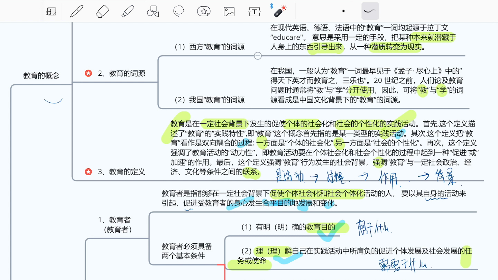Choose the selected curved stroke style

tap(370, 11)
